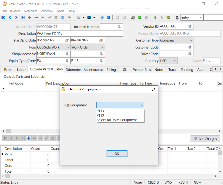
Task: Switch to the Vendor Bills tab
Action: pos(142,70)
